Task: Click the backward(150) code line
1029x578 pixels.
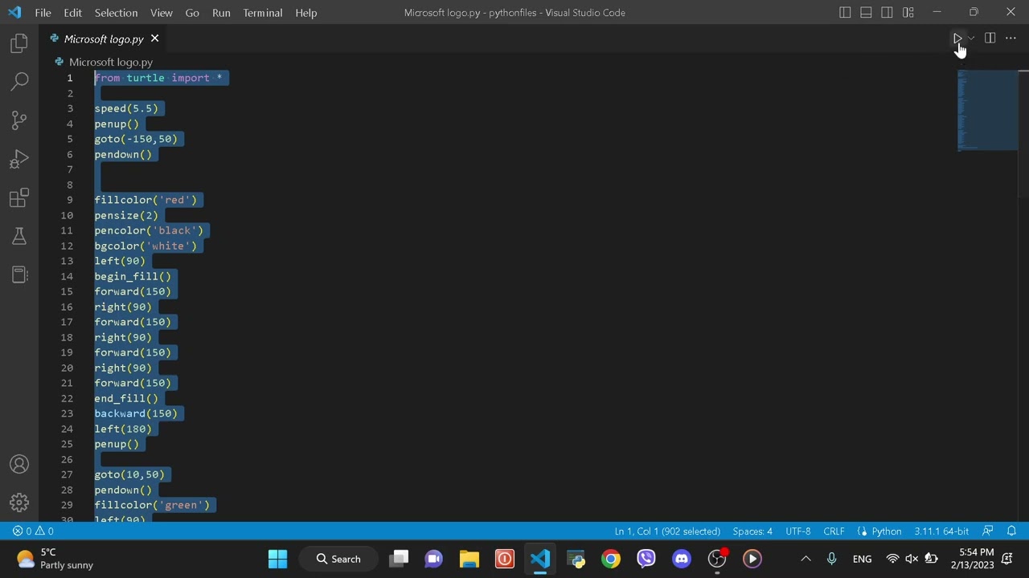Action: (136, 413)
